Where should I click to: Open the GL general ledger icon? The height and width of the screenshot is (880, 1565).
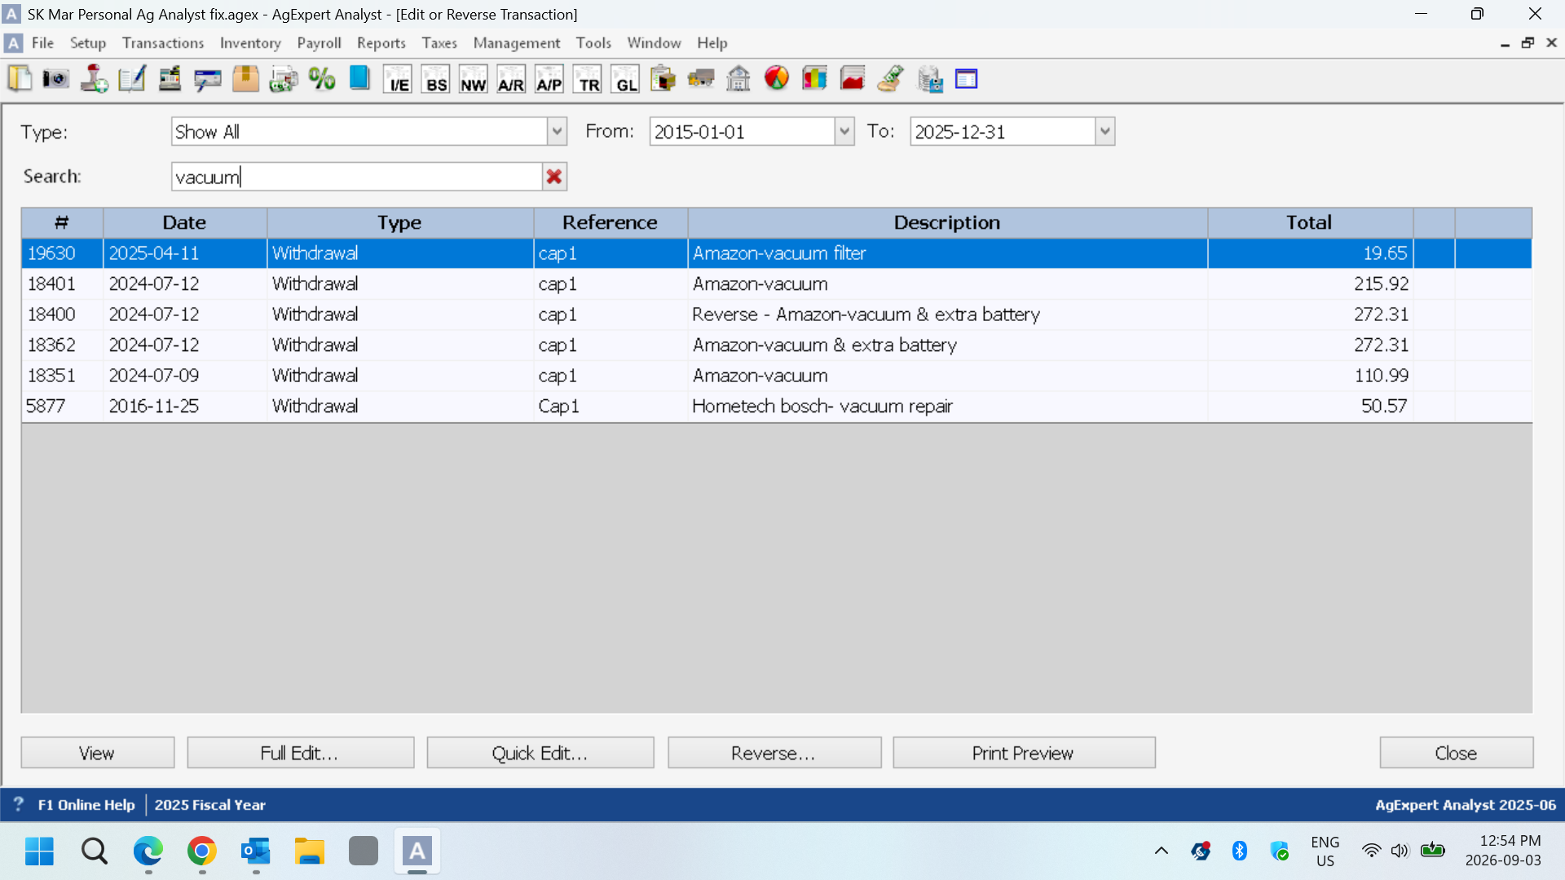(x=625, y=79)
